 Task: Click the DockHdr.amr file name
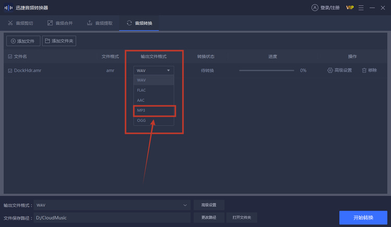tap(28, 70)
